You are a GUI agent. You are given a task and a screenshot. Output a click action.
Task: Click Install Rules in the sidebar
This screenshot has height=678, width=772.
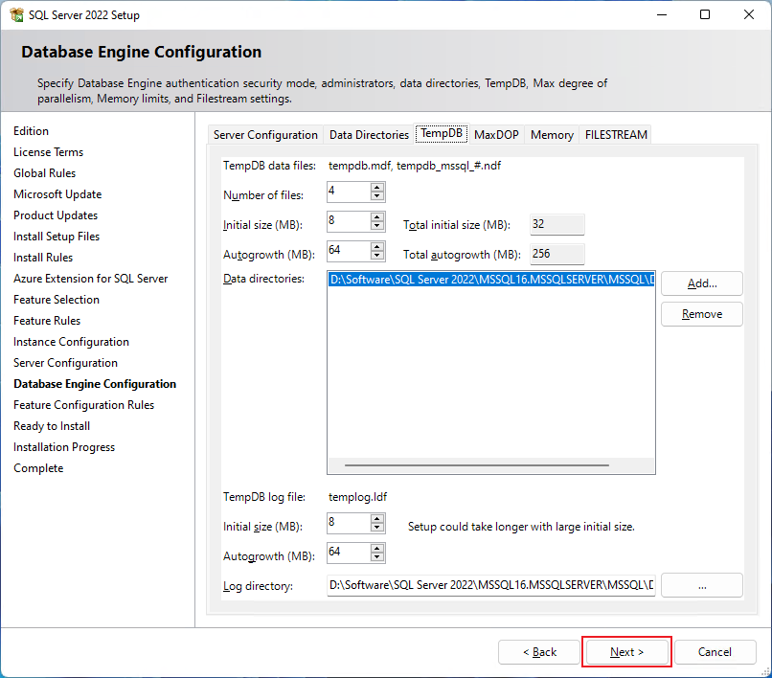point(43,258)
